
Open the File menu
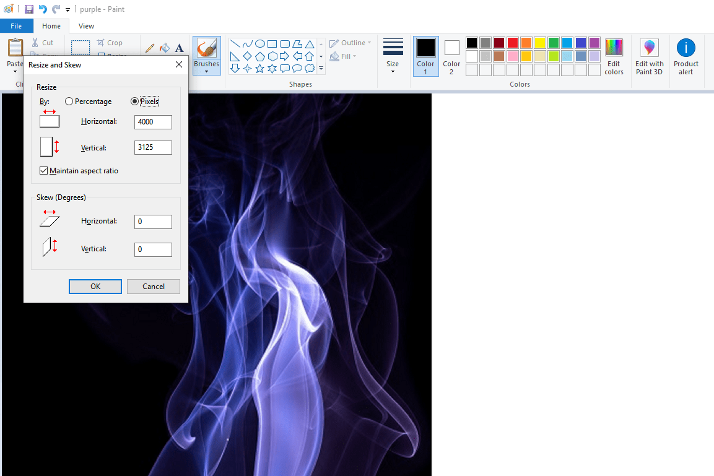click(x=17, y=26)
